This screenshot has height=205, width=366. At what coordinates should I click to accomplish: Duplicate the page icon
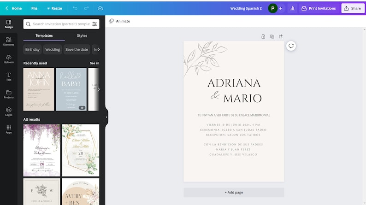[x=272, y=36]
